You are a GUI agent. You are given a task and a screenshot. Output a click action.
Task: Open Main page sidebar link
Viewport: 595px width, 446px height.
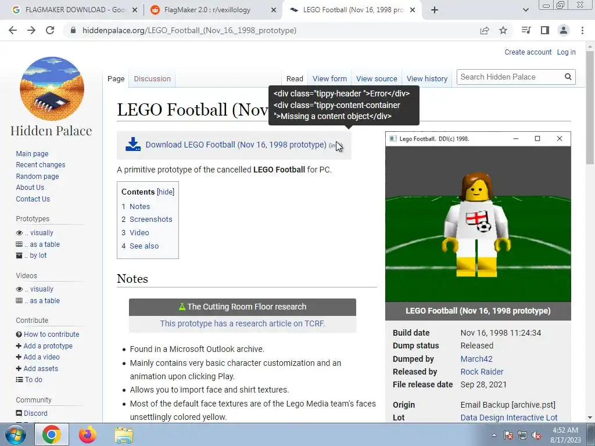point(33,153)
